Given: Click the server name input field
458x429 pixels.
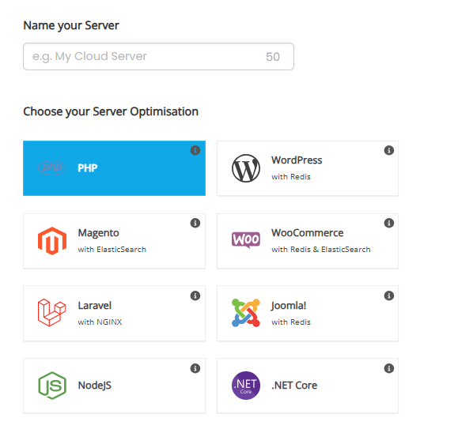Looking at the screenshot, I should pos(158,57).
